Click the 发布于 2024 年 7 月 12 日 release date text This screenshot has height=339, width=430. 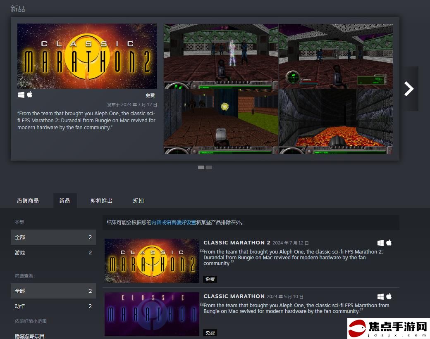point(132,104)
